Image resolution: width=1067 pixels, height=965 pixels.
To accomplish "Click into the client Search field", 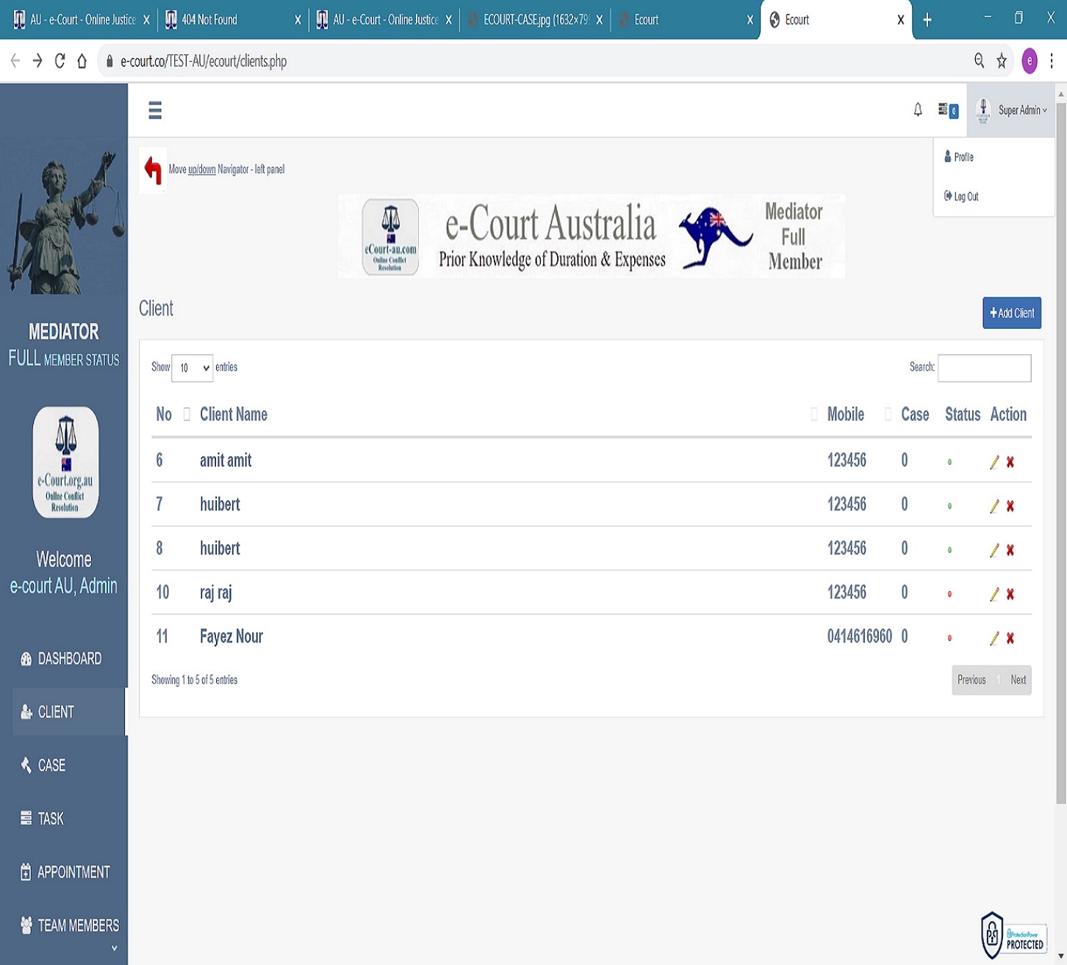I will pyautogui.click(x=984, y=368).
